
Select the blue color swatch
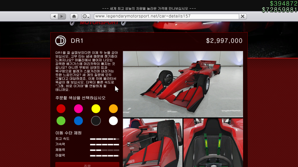tap(78, 121)
